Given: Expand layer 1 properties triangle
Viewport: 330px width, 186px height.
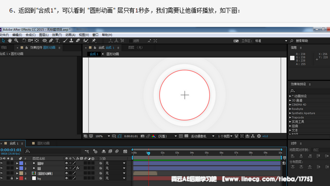Looking at the screenshot, I should 17,163.
